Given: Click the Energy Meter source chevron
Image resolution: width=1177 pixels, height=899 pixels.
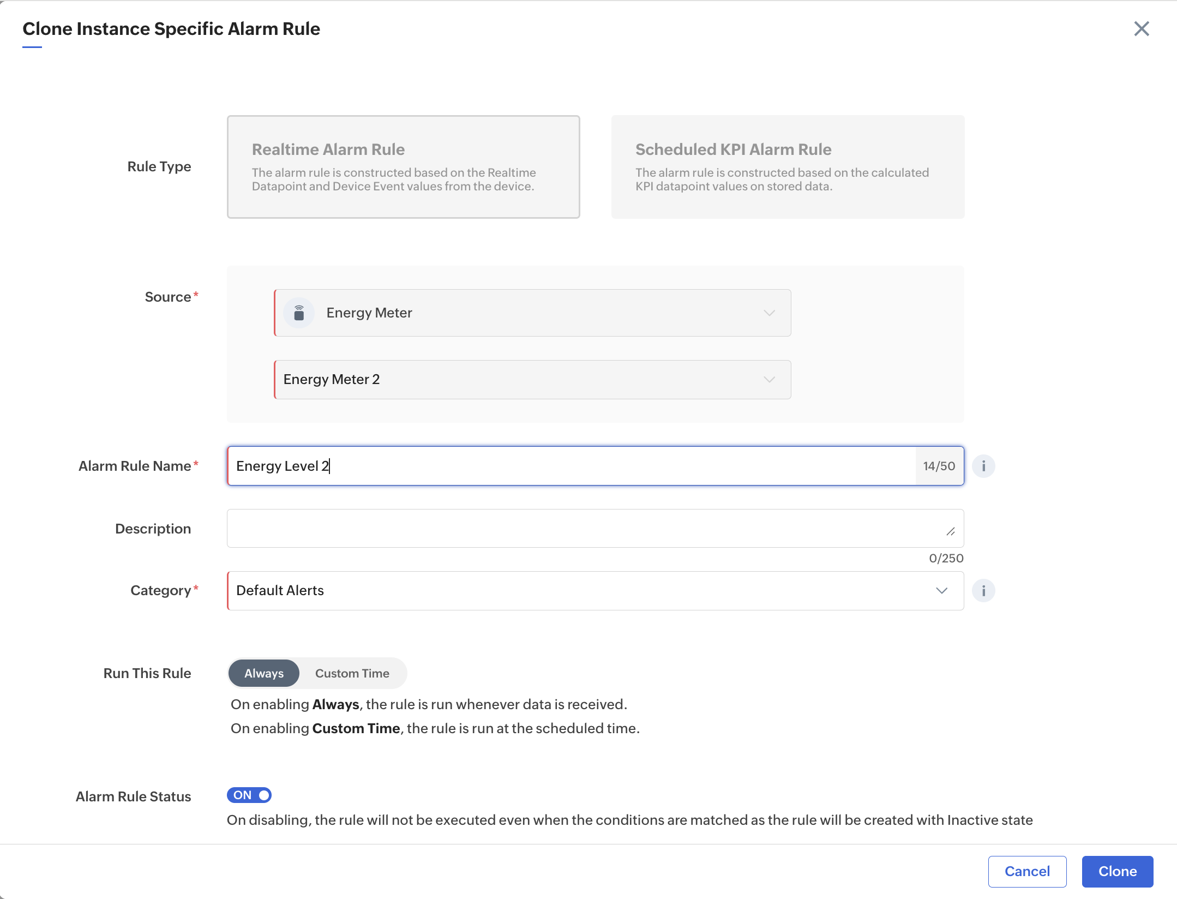Looking at the screenshot, I should [769, 313].
